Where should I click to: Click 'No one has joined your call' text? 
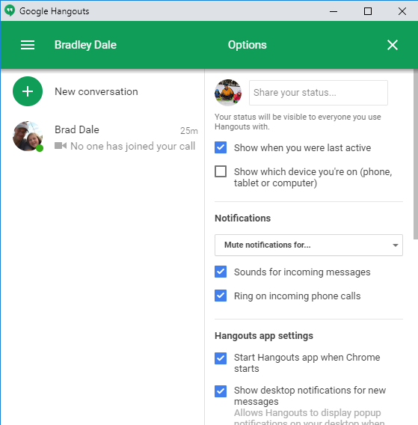pos(133,146)
